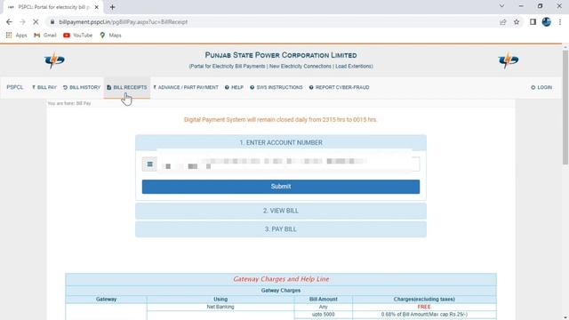
Task: Click the Bill Amount column header
Action: tap(323, 300)
